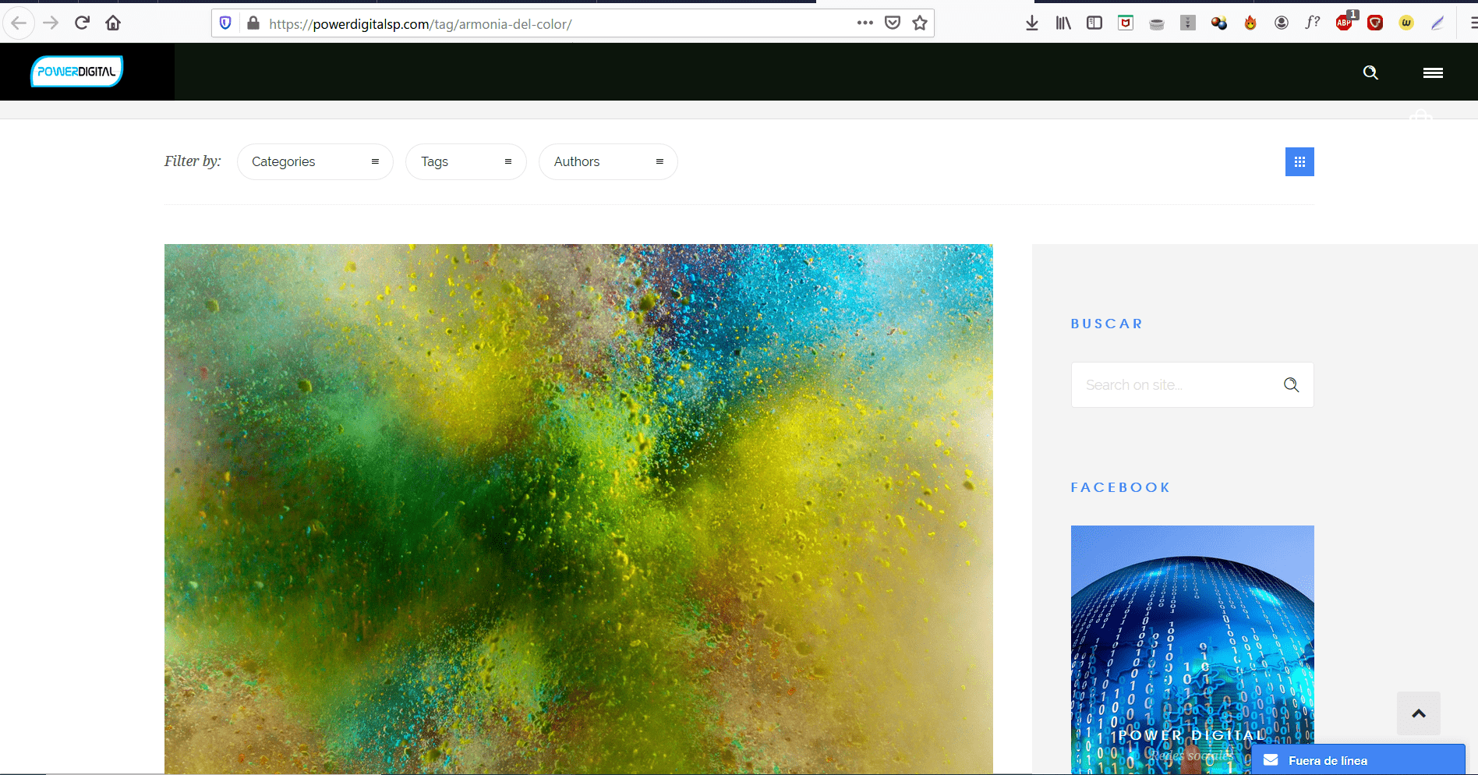Image resolution: width=1478 pixels, height=775 pixels.
Task: Open the Firefox account icon
Action: click(x=1282, y=23)
